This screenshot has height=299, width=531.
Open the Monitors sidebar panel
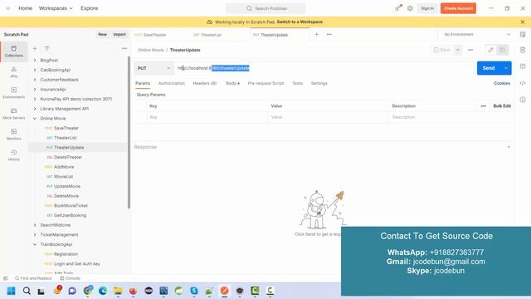tap(14, 135)
